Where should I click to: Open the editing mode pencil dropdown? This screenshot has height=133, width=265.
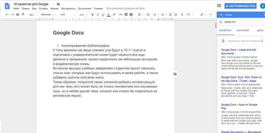click(203, 15)
